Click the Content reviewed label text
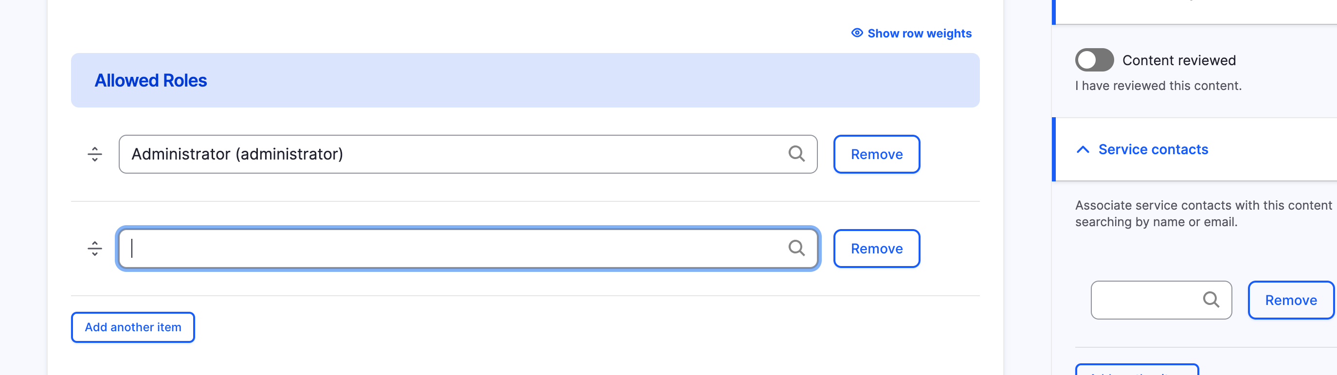 [1179, 61]
